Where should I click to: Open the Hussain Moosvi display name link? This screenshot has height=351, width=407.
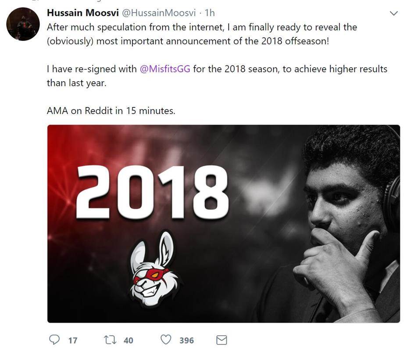point(82,13)
